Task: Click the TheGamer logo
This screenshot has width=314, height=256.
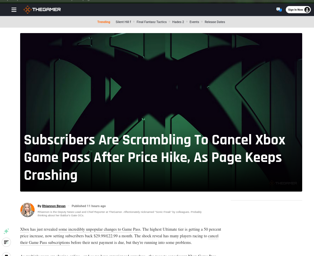Action: 42,9
